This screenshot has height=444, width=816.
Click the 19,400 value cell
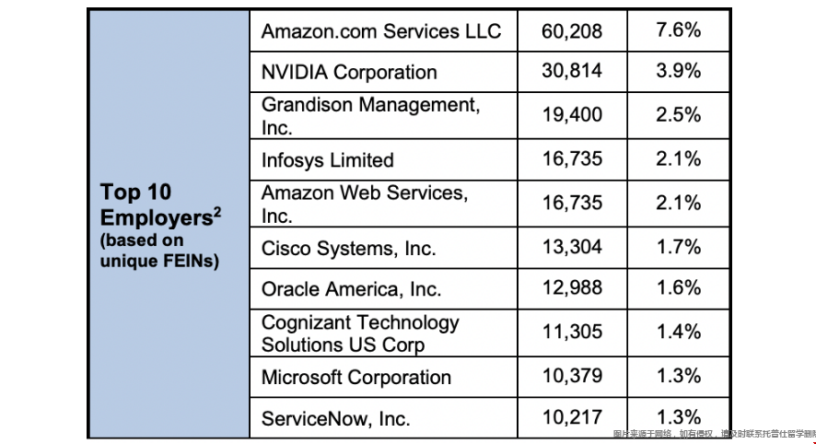tap(572, 116)
